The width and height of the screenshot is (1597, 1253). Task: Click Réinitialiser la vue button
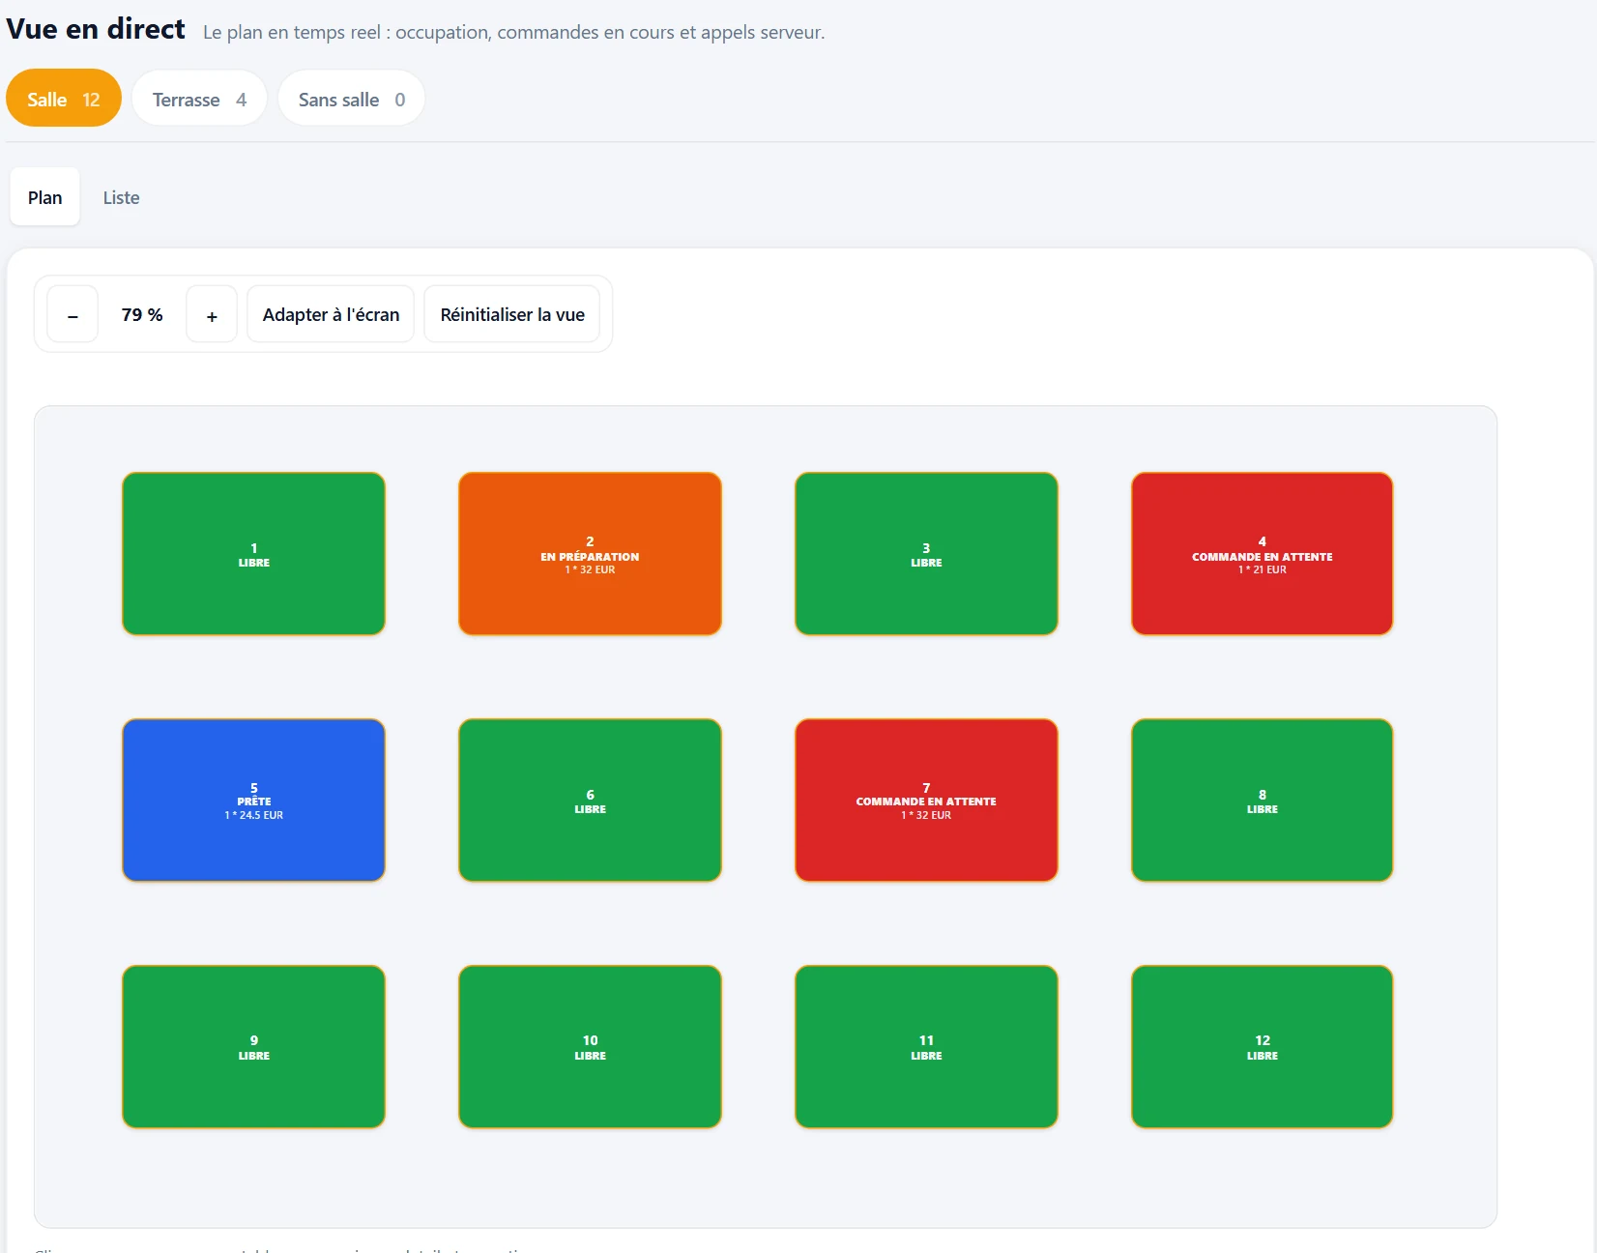coord(512,314)
